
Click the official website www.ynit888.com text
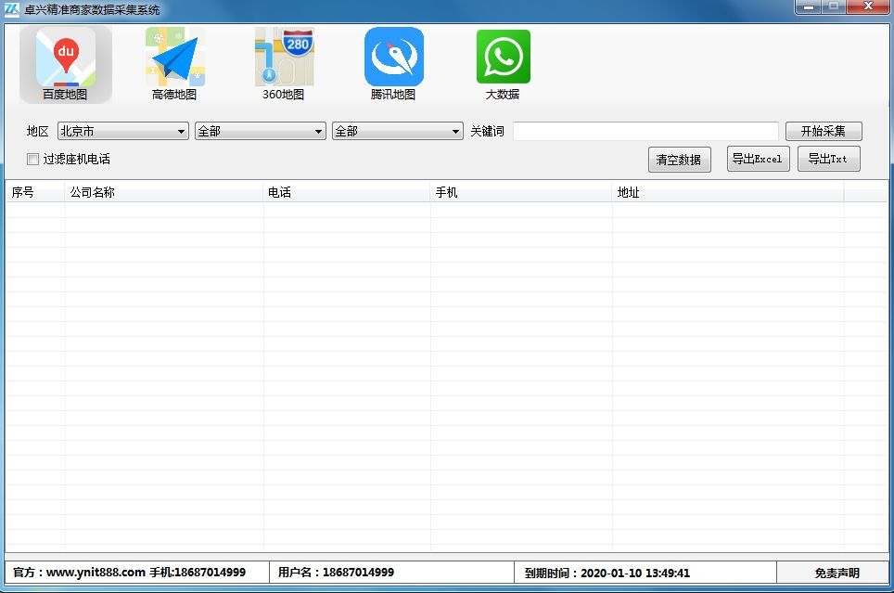pyautogui.click(x=96, y=573)
